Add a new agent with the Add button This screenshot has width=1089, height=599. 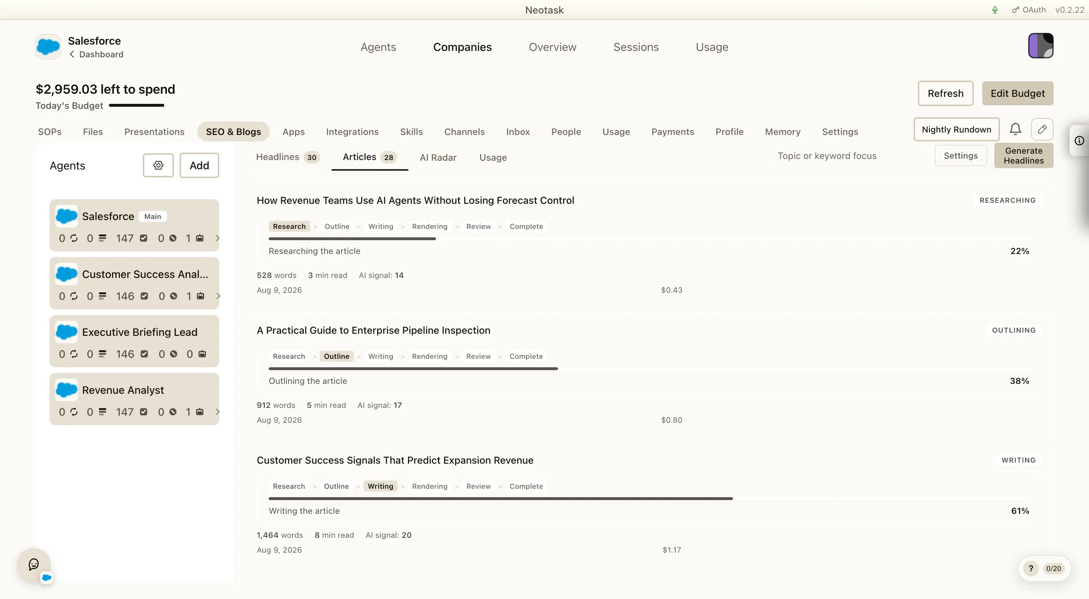199,165
